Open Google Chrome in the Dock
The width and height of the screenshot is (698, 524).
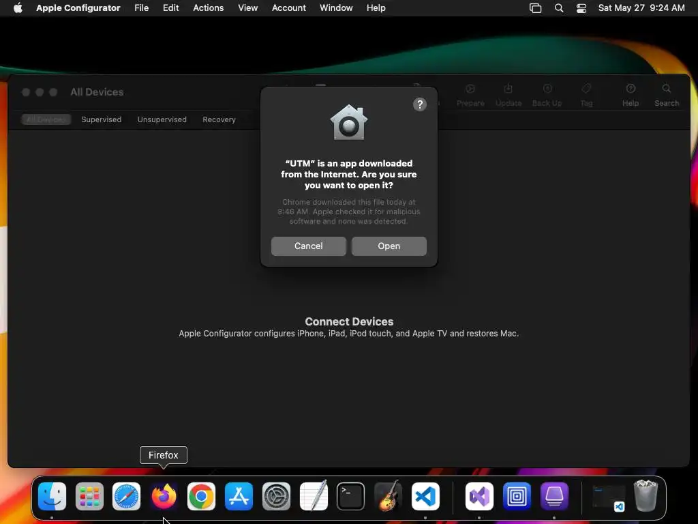pos(201,496)
